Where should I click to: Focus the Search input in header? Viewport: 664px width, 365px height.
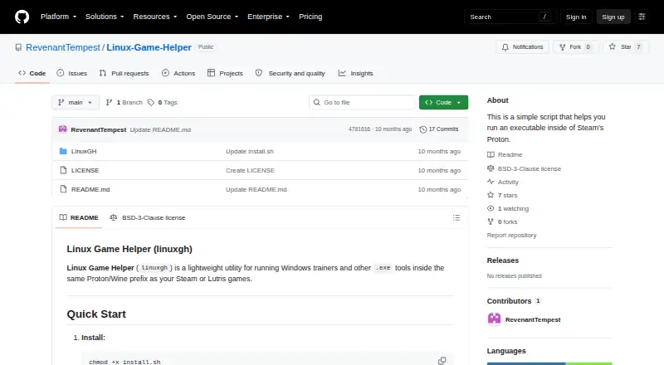[x=510, y=17]
